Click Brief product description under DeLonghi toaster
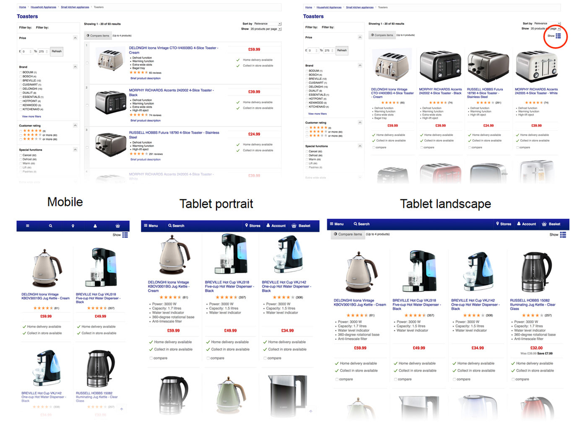The height and width of the screenshot is (437, 587). (145, 78)
